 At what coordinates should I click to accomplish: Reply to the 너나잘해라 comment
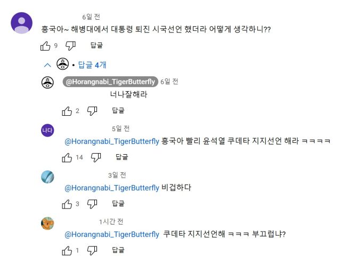[x=118, y=111]
